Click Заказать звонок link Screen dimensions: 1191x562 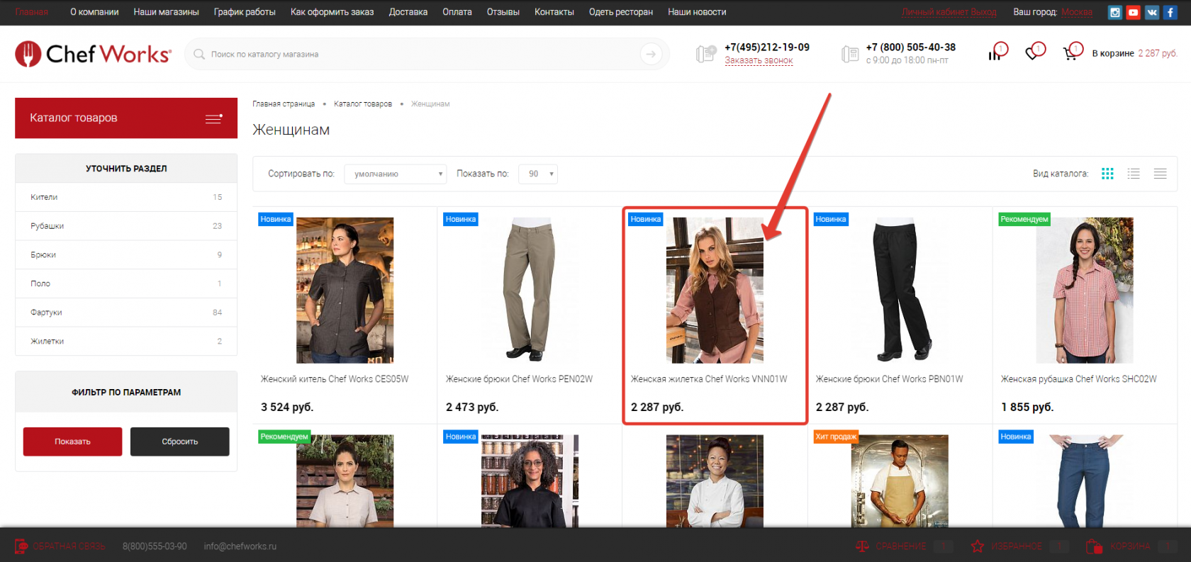759,61
